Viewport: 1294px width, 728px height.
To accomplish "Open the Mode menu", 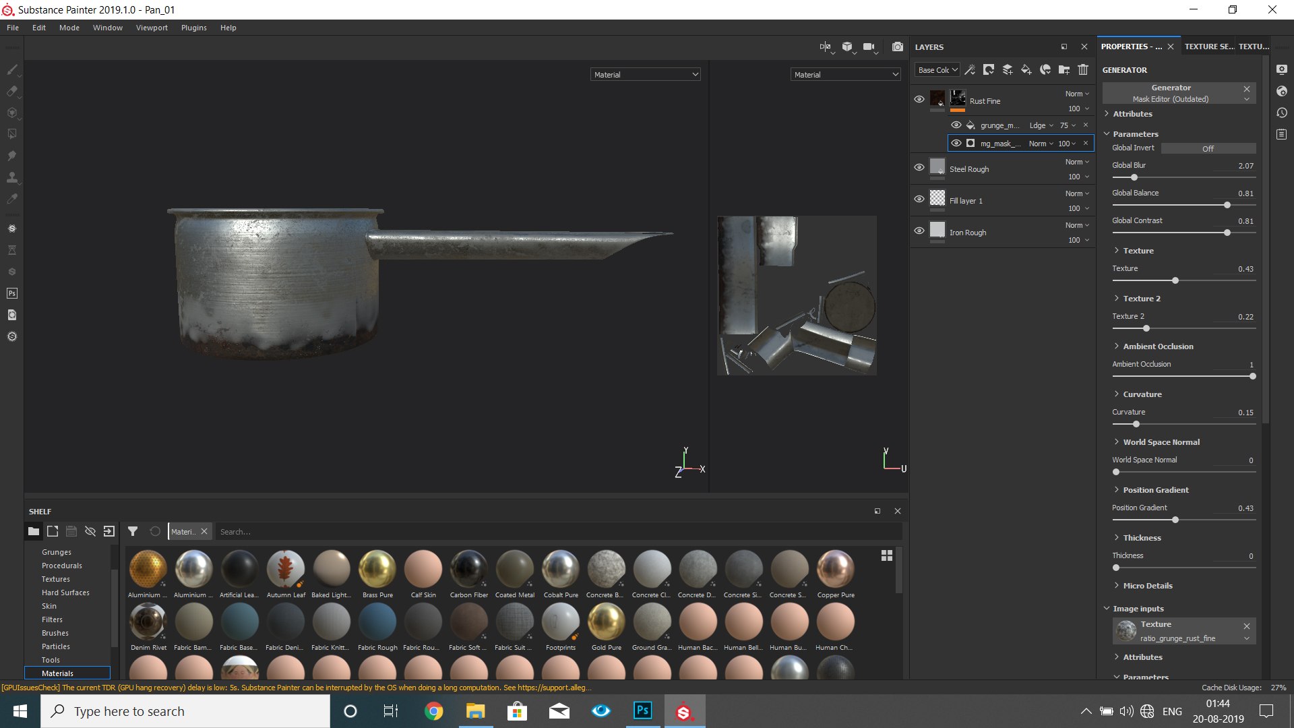I will point(69,28).
